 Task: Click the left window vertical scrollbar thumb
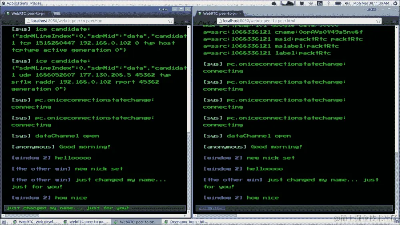(x=189, y=171)
